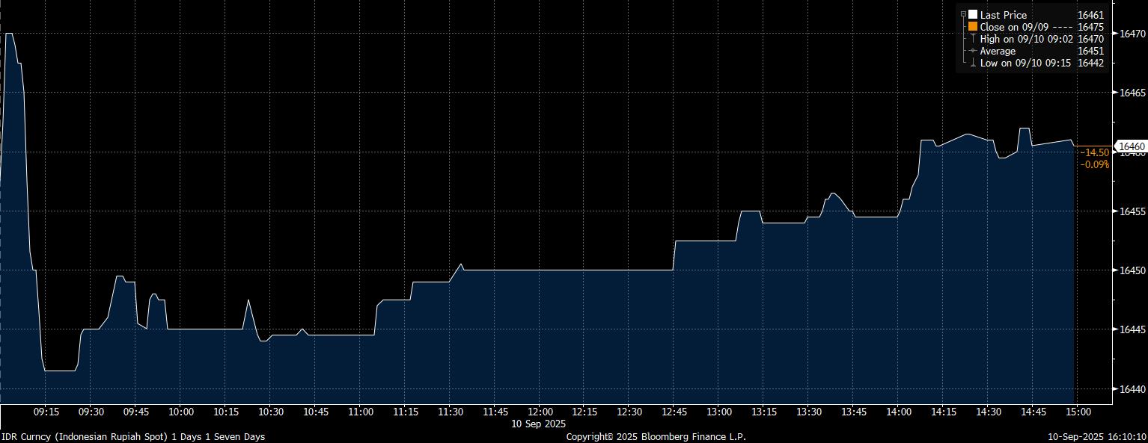Click the 12:00 time axis label
Viewport: 1148px width, 443px height.
540,412
